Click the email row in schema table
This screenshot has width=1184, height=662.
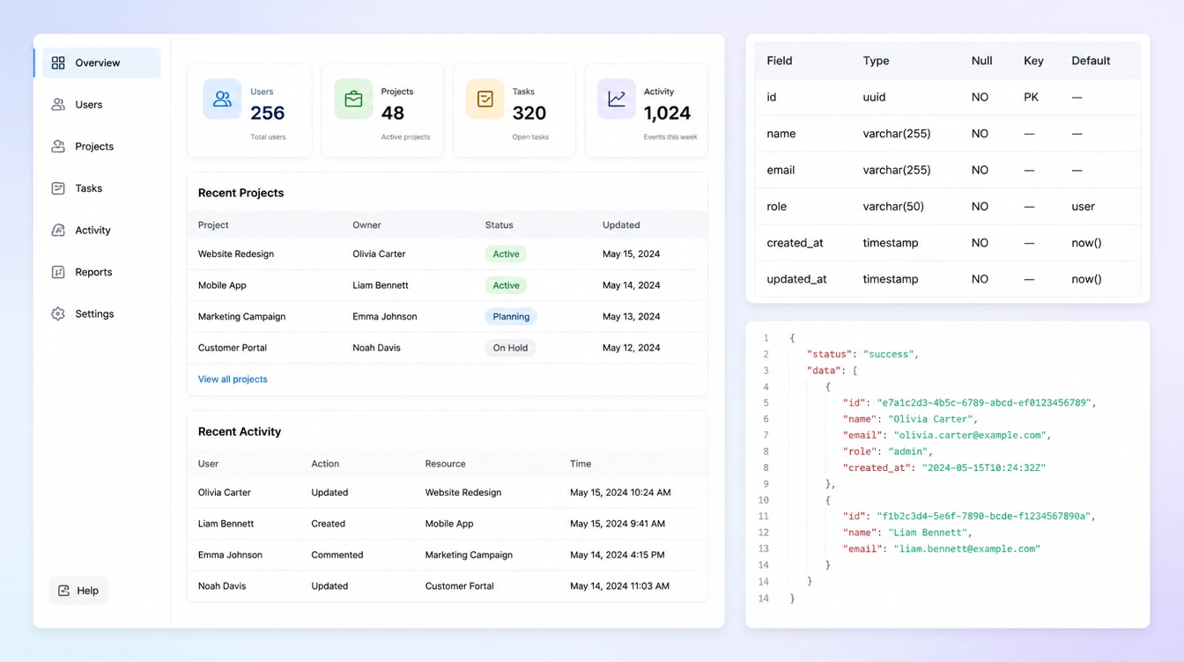coord(947,170)
